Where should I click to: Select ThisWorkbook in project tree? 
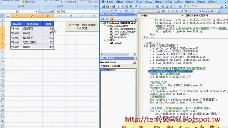(x=118, y=37)
